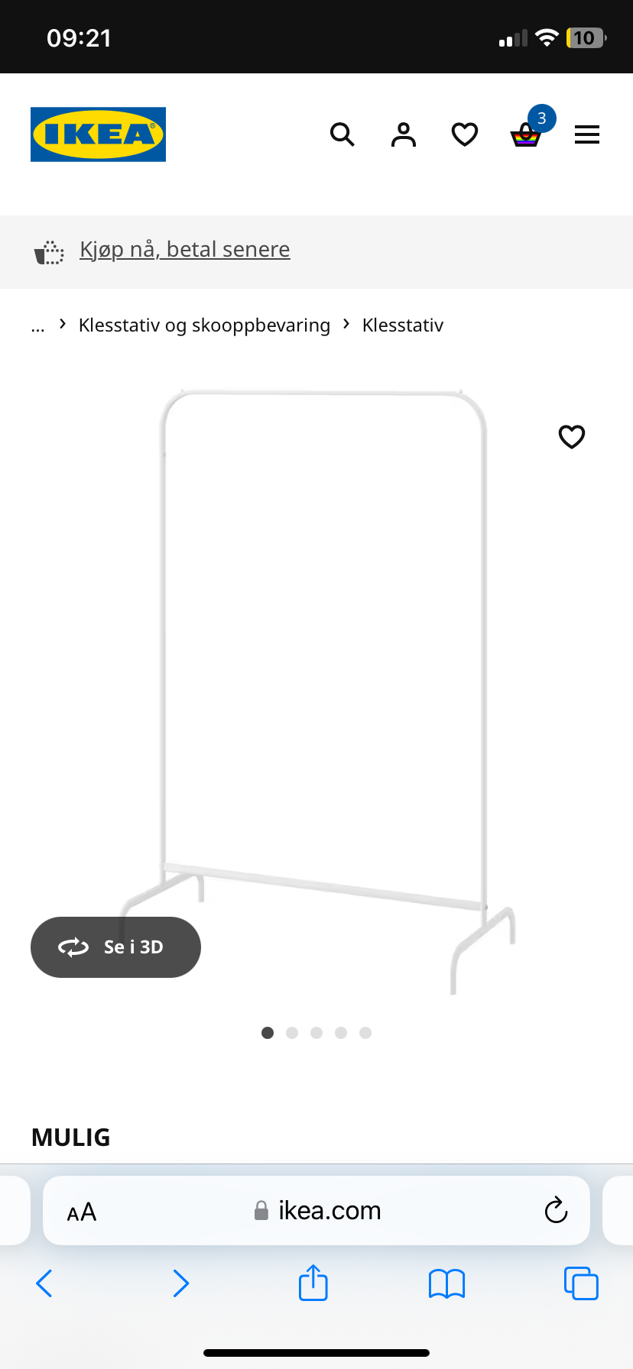The width and height of the screenshot is (633, 1369).
Task: Go to IKEA homepage via logo
Action: tap(98, 134)
